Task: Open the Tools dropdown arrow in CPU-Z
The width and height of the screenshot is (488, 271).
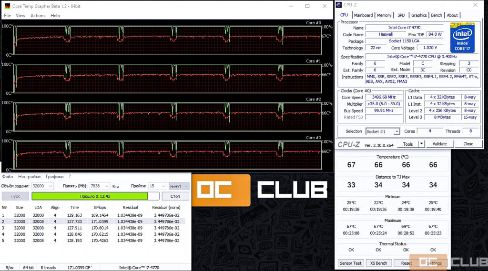Action: 421,144
